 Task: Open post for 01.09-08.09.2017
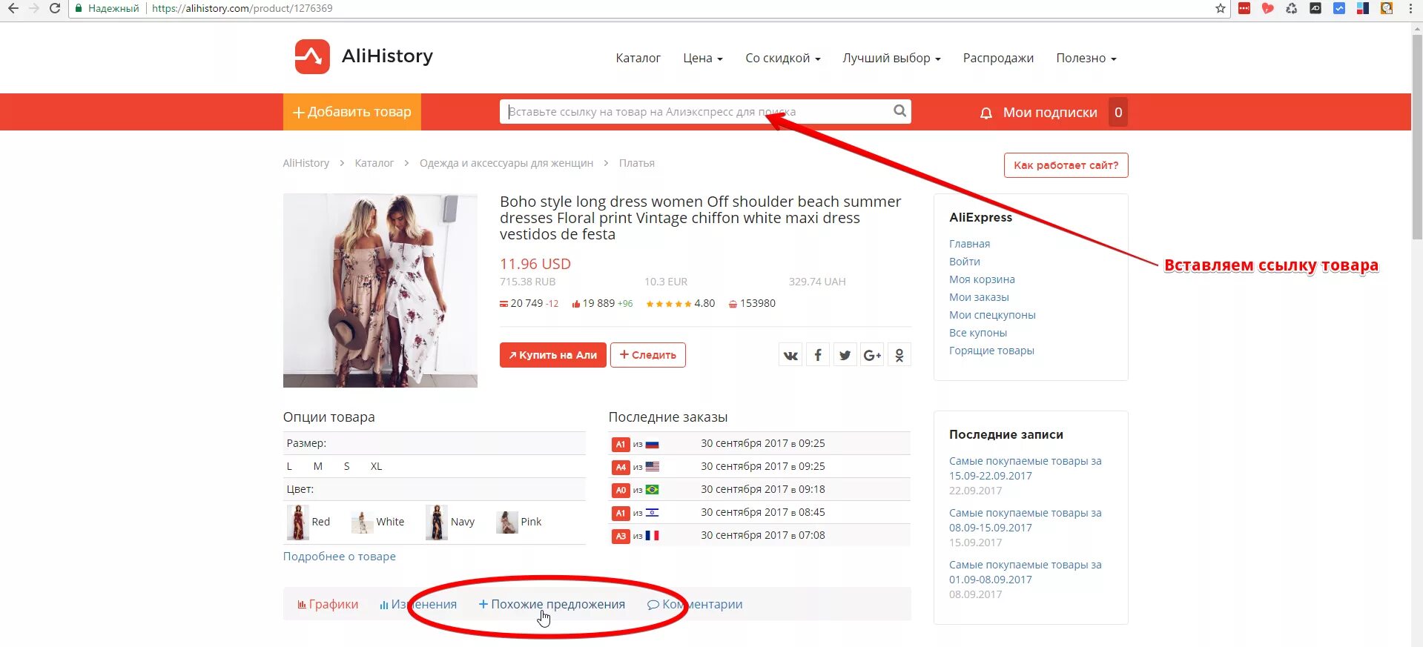click(x=1026, y=572)
